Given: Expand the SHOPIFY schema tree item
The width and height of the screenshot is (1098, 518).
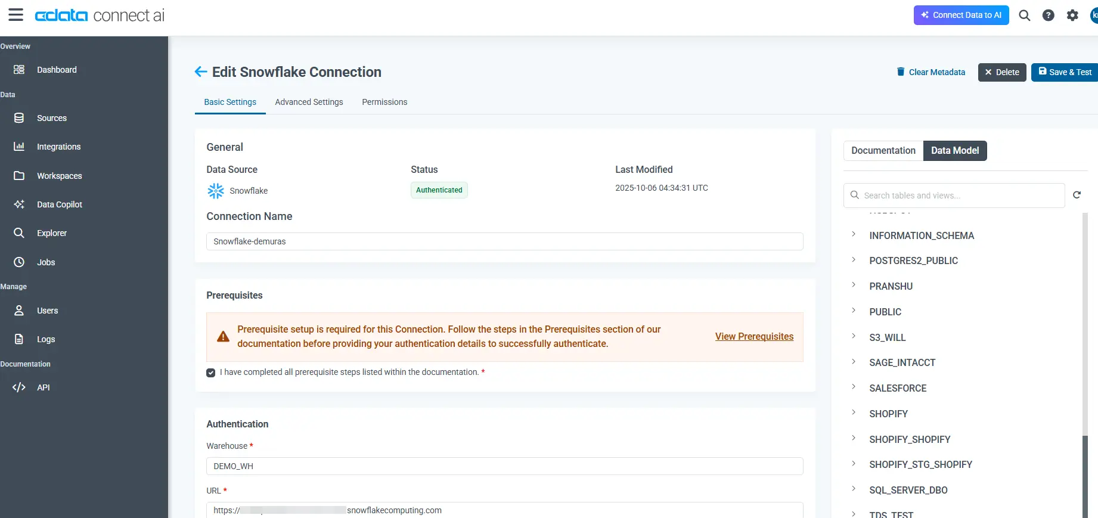Looking at the screenshot, I should [854, 413].
